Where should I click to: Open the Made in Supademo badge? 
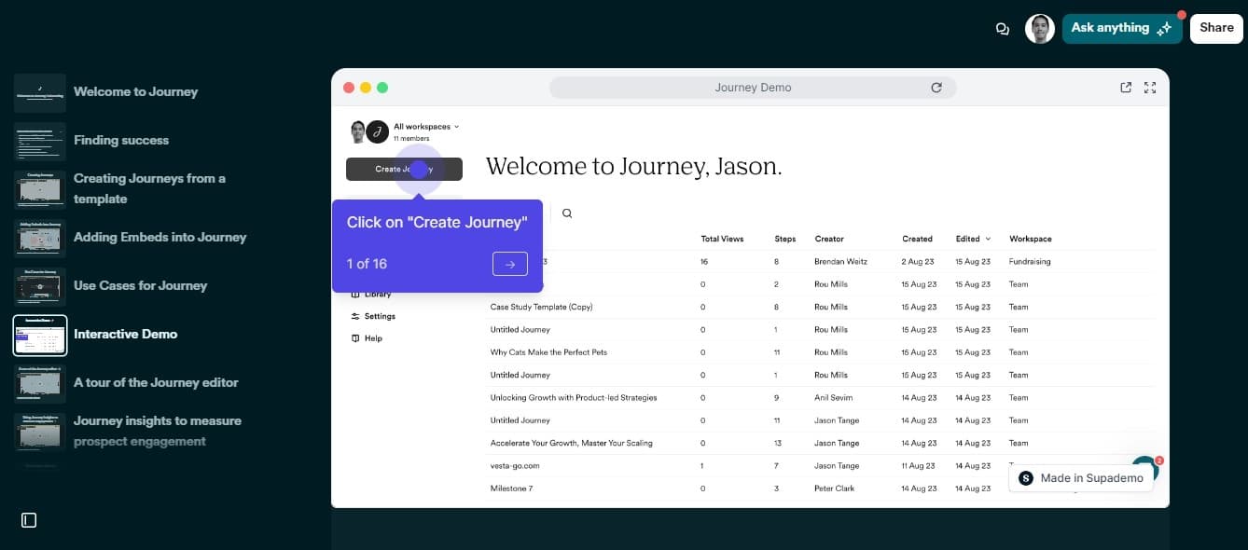tap(1081, 478)
